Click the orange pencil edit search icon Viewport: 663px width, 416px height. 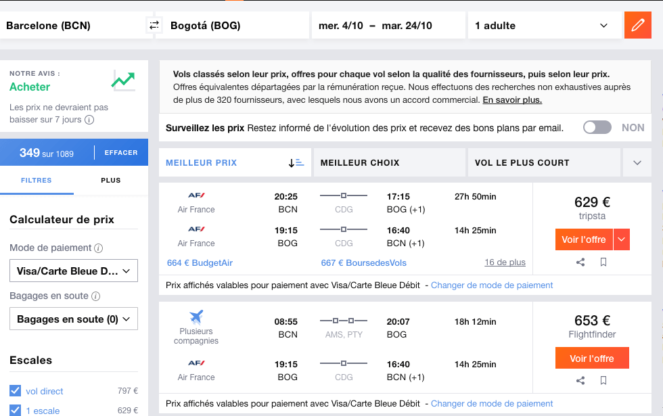pos(637,24)
